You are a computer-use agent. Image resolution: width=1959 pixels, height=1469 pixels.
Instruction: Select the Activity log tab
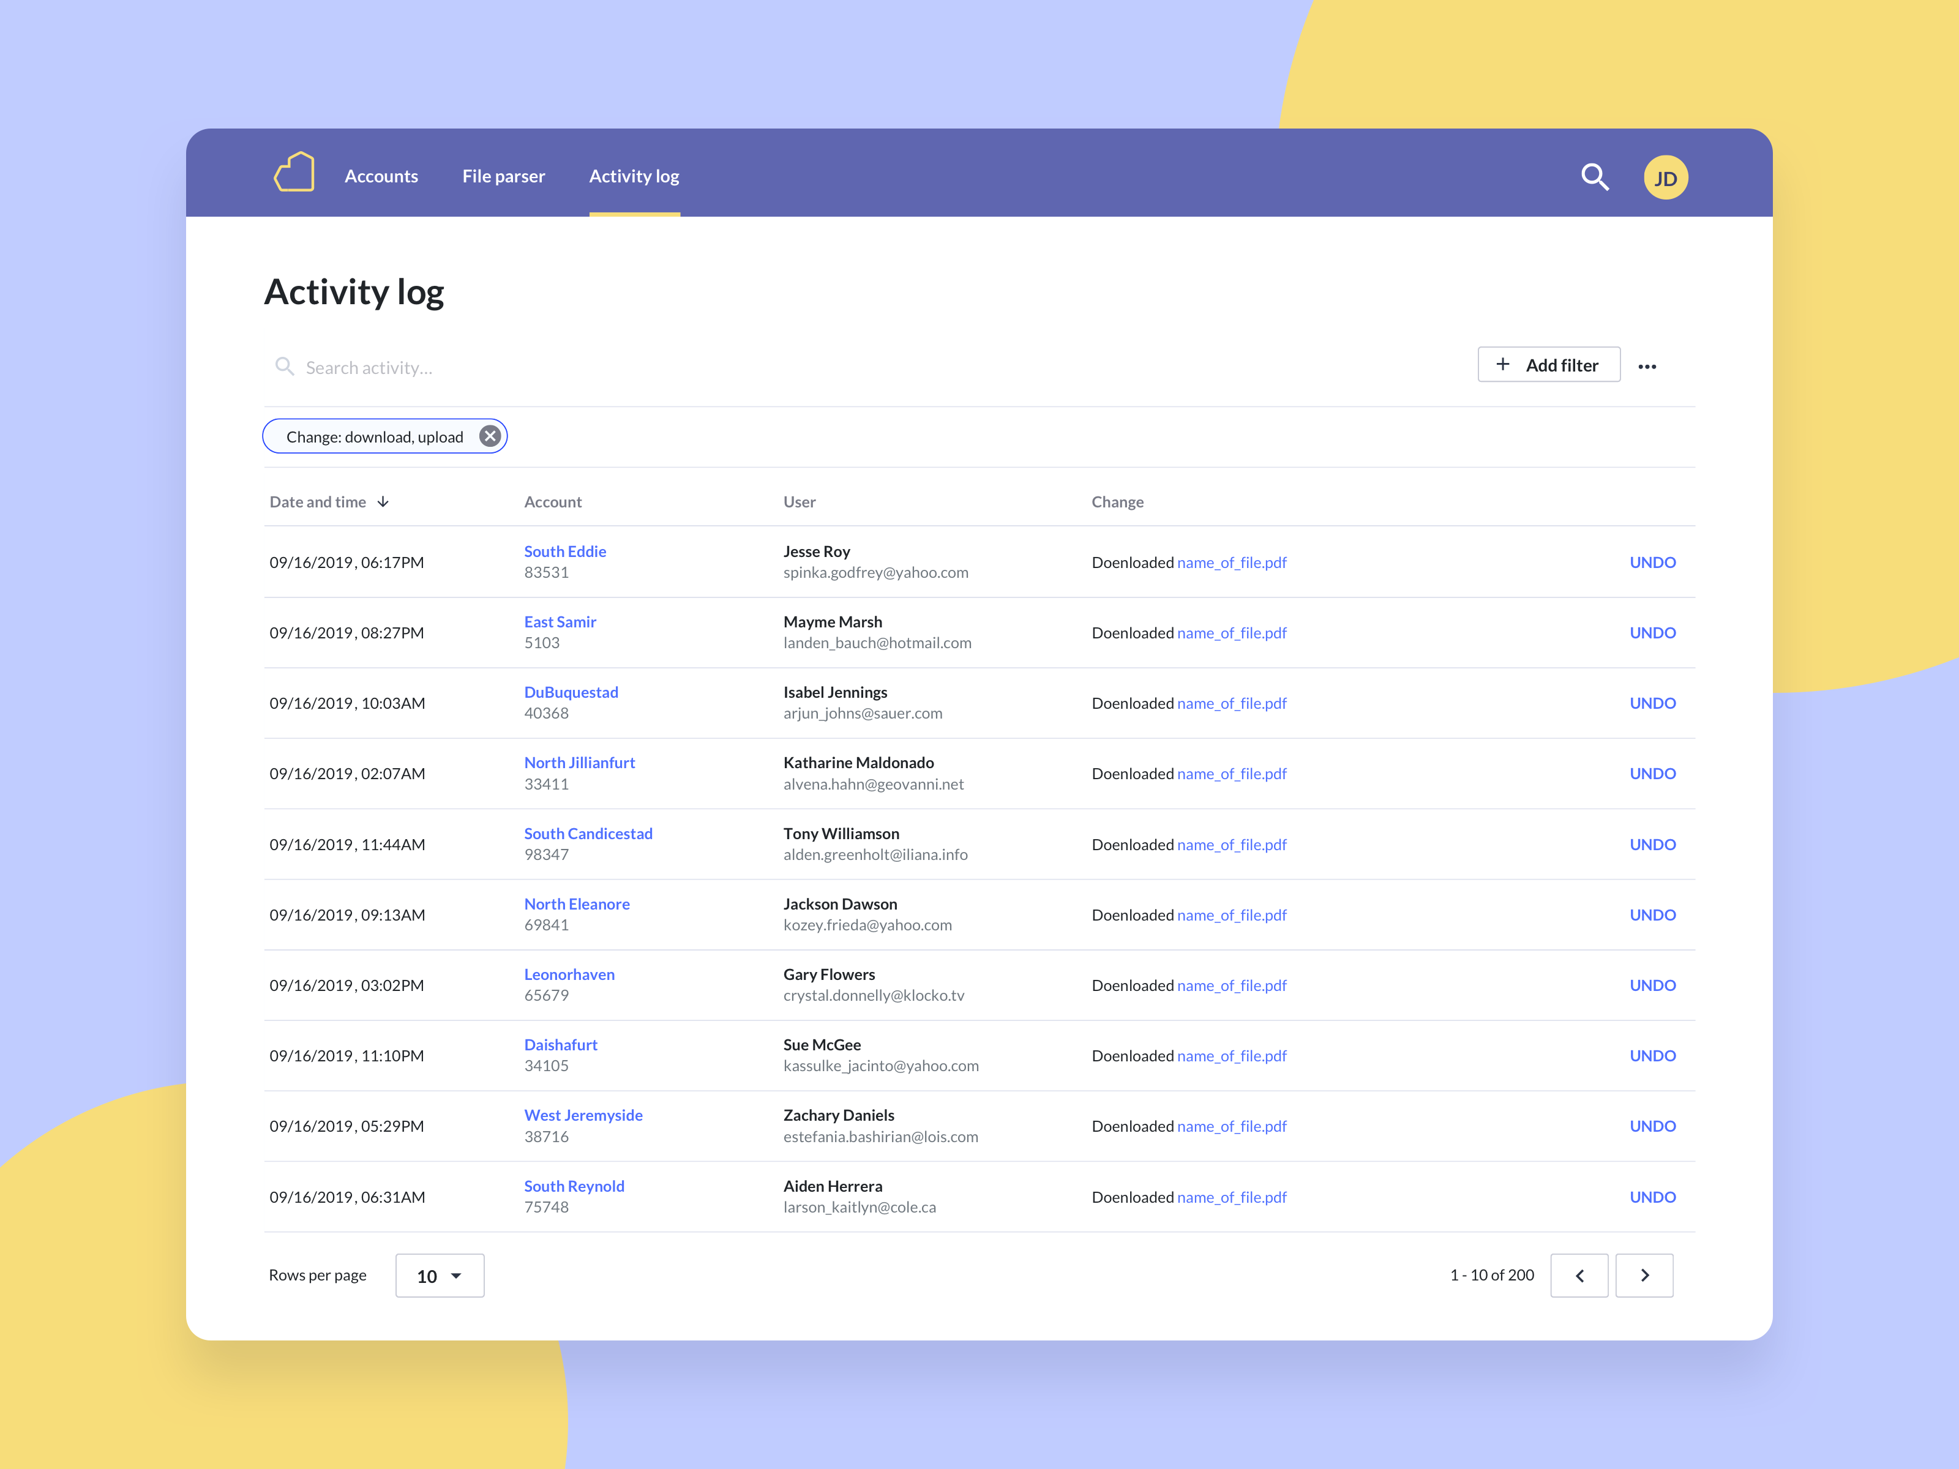pos(634,176)
